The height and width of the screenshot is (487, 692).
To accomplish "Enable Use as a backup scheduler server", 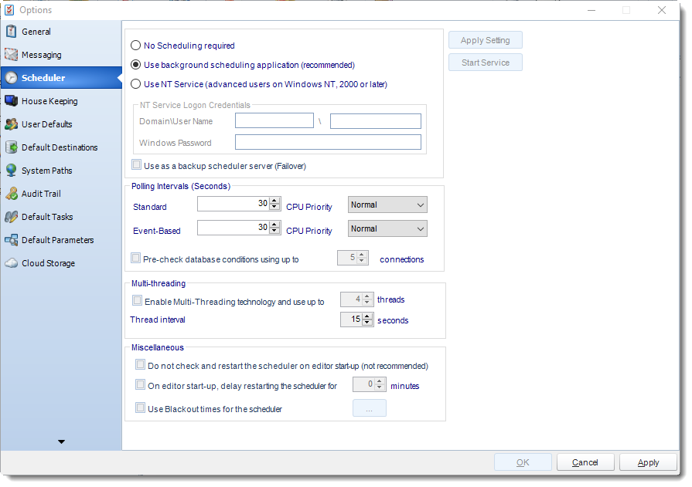I will [x=136, y=165].
